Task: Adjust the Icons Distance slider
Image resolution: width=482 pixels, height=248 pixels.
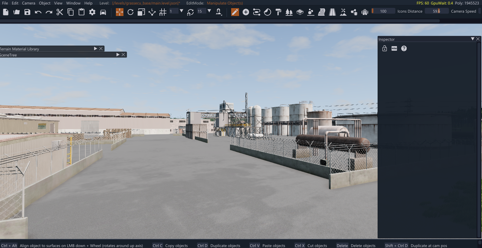Action: coord(383,11)
